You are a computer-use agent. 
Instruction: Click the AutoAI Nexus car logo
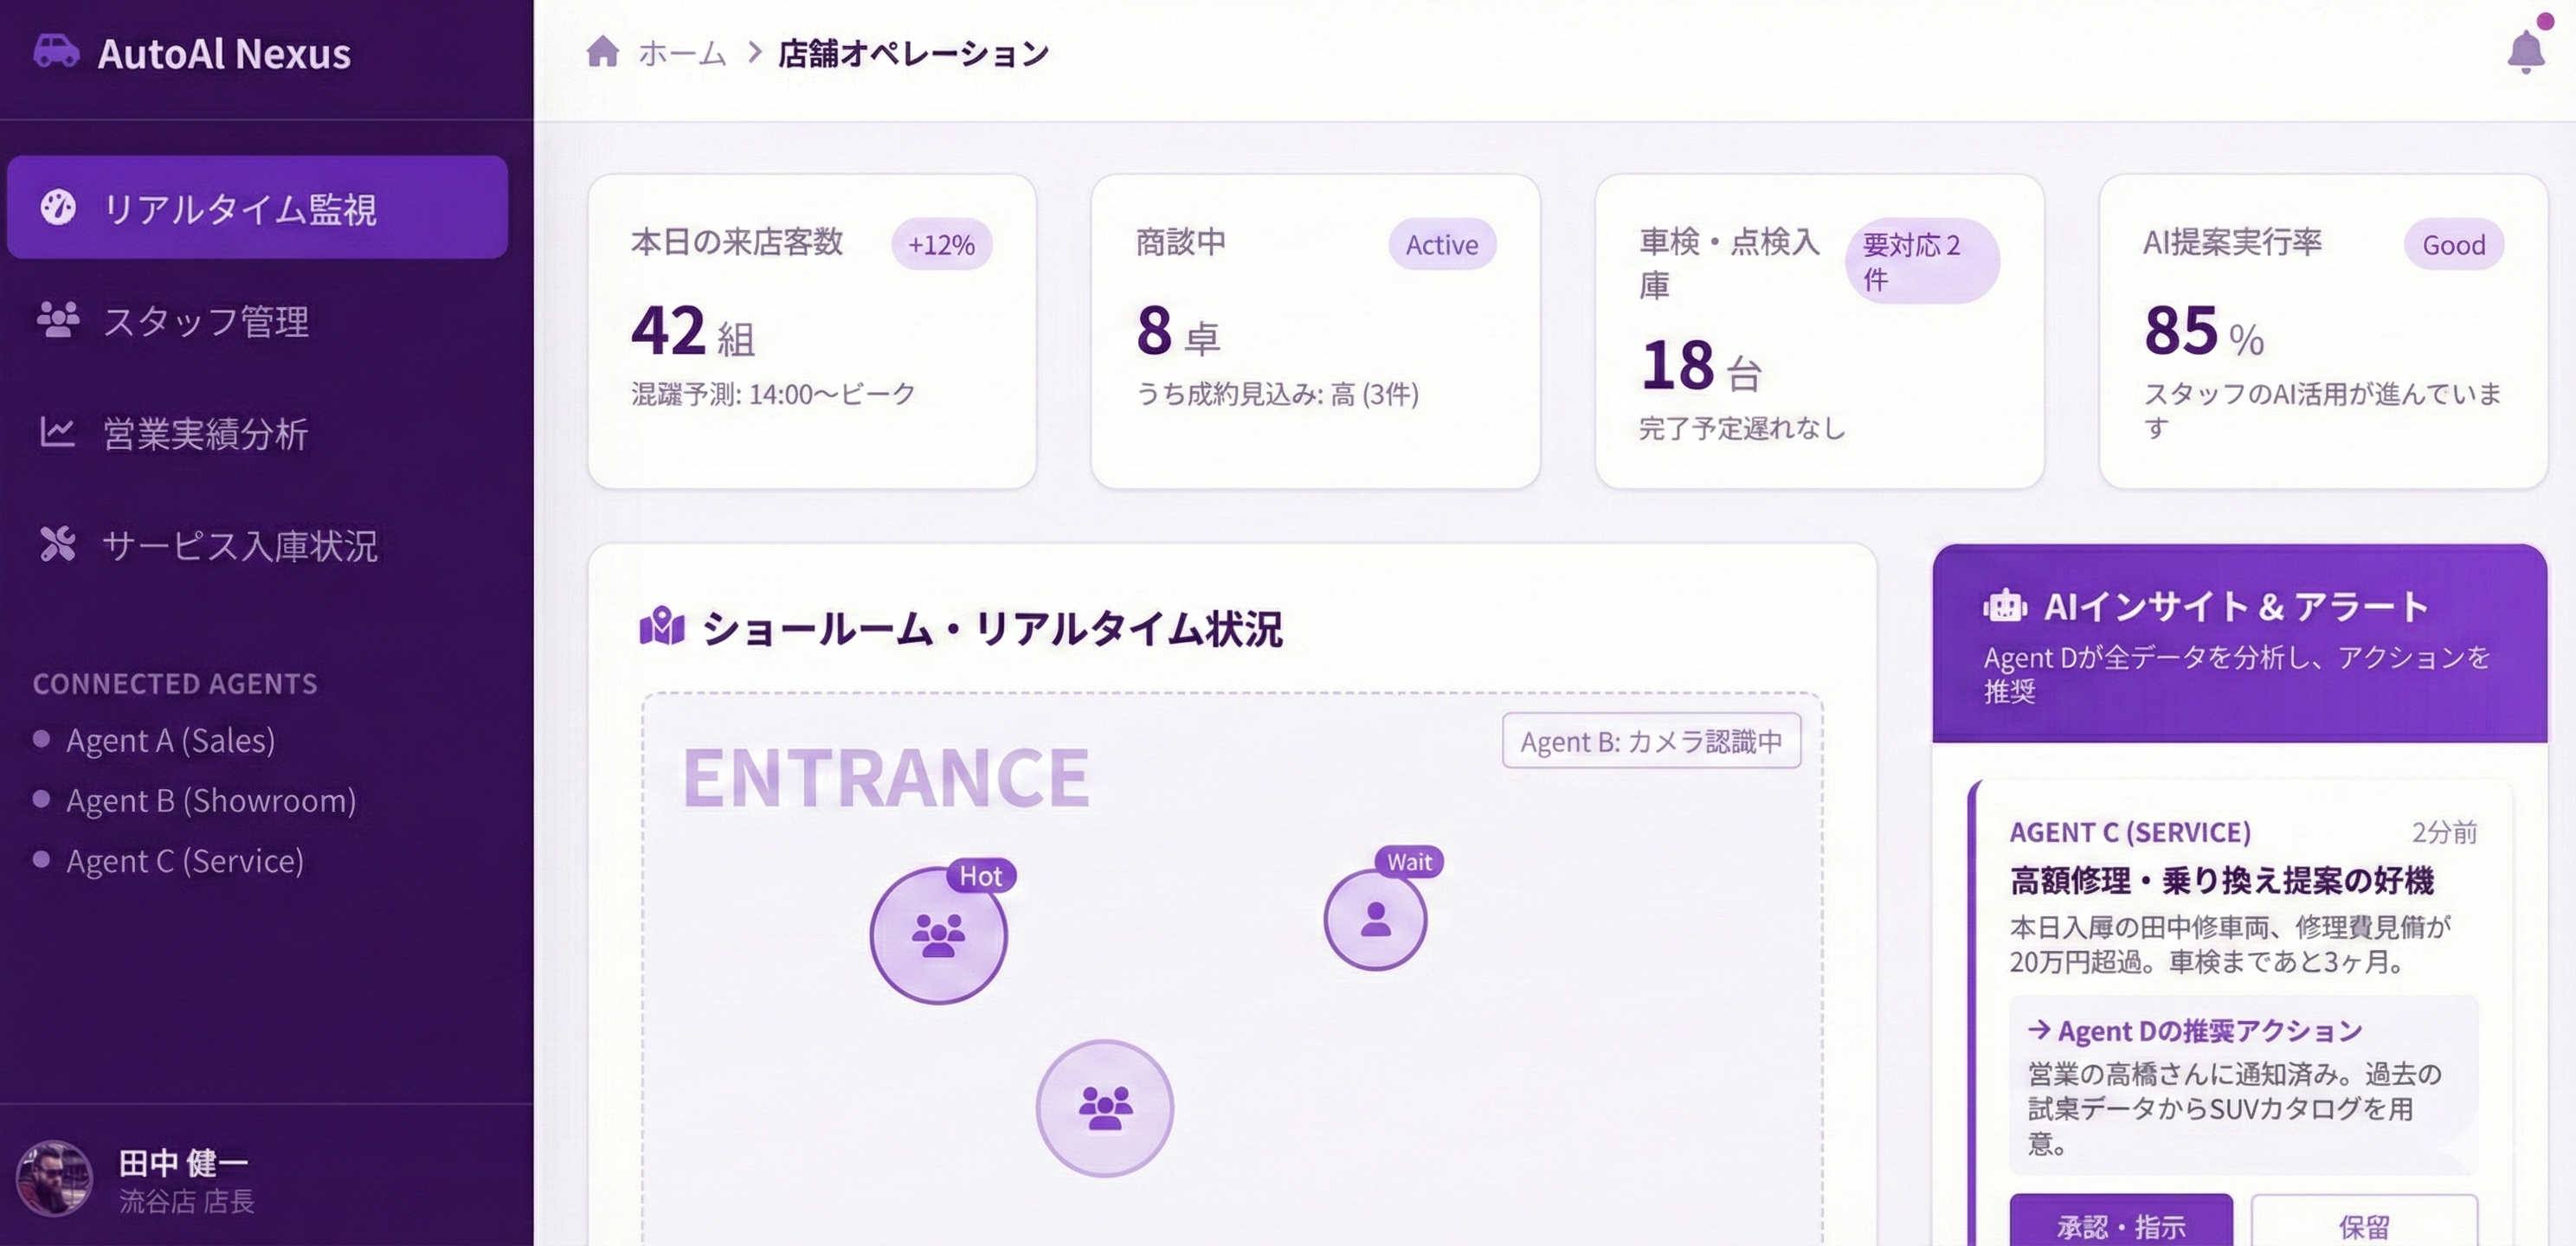[56, 51]
